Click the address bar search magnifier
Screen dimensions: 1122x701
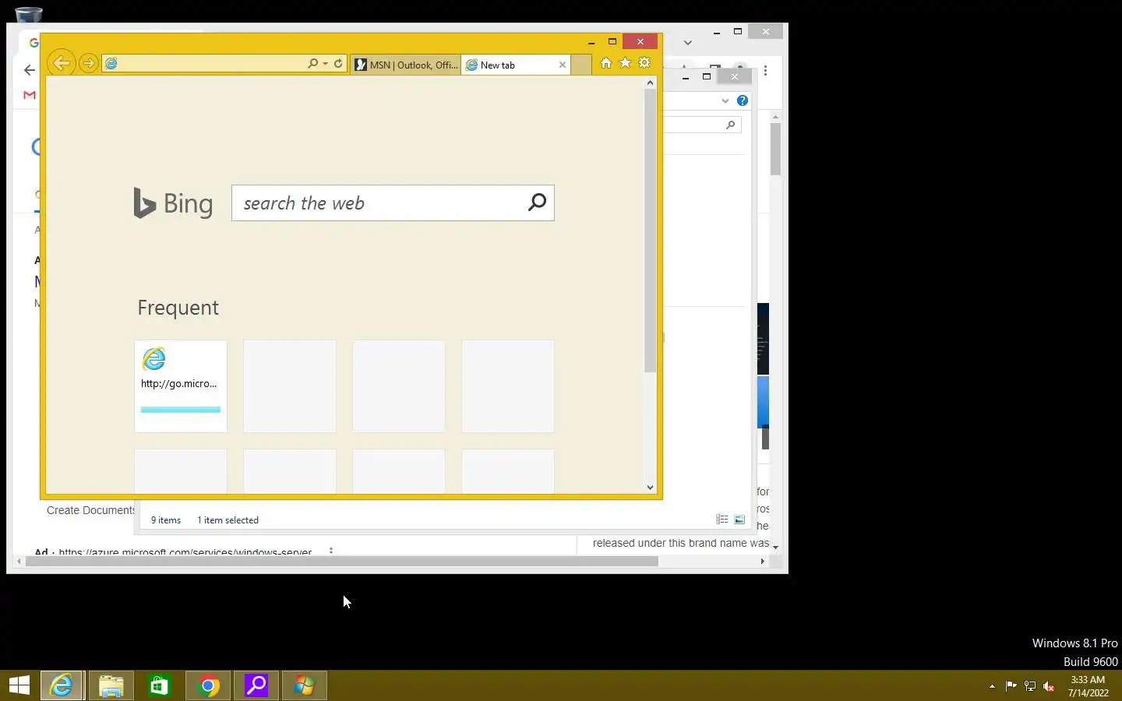(x=312, y=63)
